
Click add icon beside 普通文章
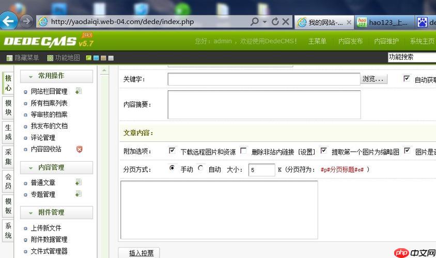click(79, 182)
